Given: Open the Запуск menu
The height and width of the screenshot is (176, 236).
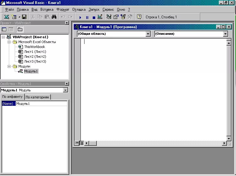Looking at the screenshot, I should (94, 9).
